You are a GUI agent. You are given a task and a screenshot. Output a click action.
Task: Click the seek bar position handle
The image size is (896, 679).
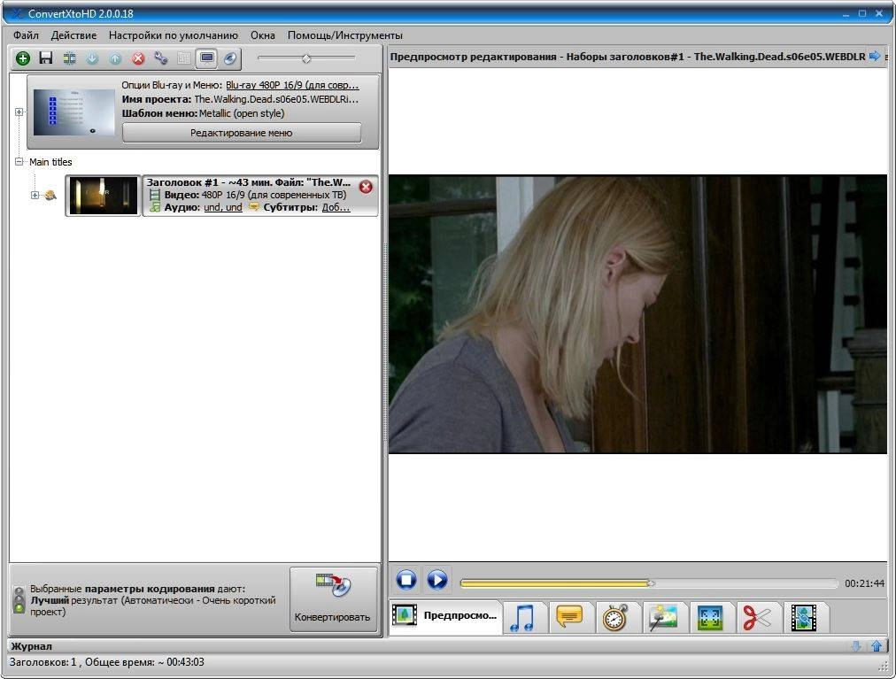pyautogui.click(x=650, y=583)
